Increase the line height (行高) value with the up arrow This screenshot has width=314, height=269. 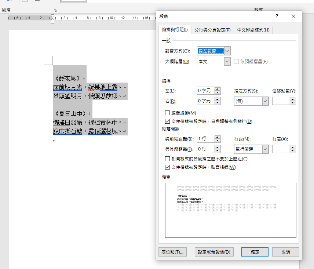(292, 147)
